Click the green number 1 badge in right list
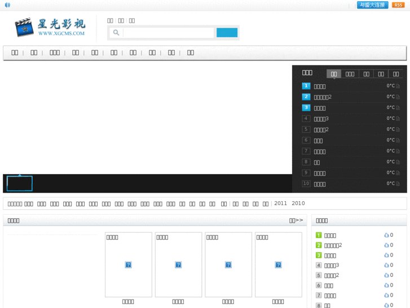Screen dimensions: 410x308 [x=319, y=235]
